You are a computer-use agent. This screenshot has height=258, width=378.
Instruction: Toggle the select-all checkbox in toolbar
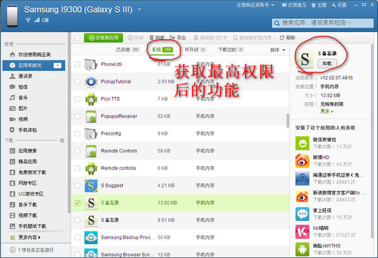pos(77,38)
